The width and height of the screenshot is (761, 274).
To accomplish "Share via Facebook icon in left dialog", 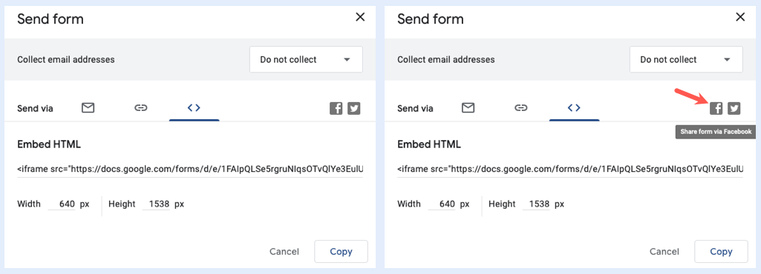I will tap(336, 108).
